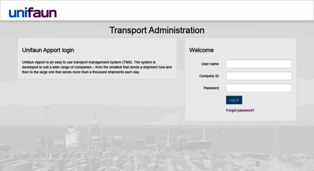
Task: Focus the User name input field
Action: tap(259, 64)
